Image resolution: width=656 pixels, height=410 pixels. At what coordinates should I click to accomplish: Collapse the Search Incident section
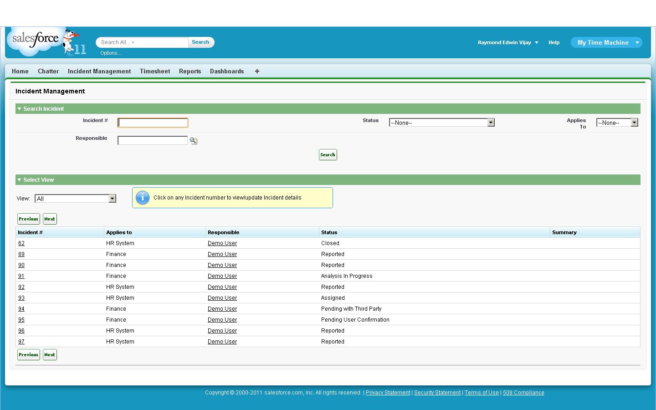point(19,108)
